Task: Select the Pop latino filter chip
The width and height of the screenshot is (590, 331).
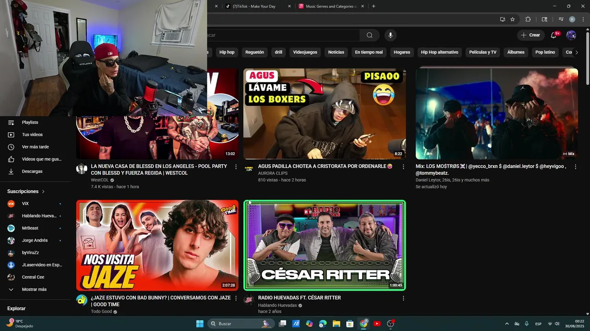Action: point(545,52)
